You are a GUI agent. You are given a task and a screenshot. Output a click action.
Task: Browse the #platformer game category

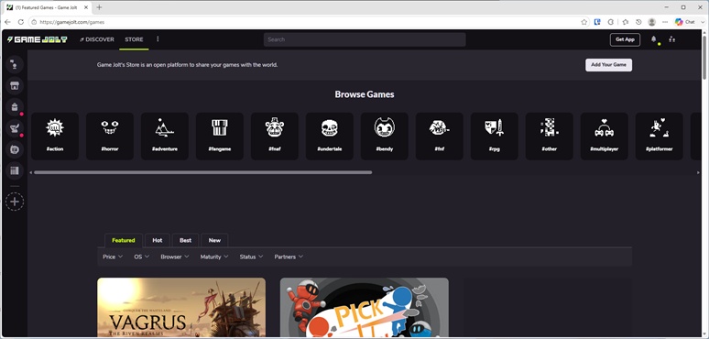click(660, 136)
